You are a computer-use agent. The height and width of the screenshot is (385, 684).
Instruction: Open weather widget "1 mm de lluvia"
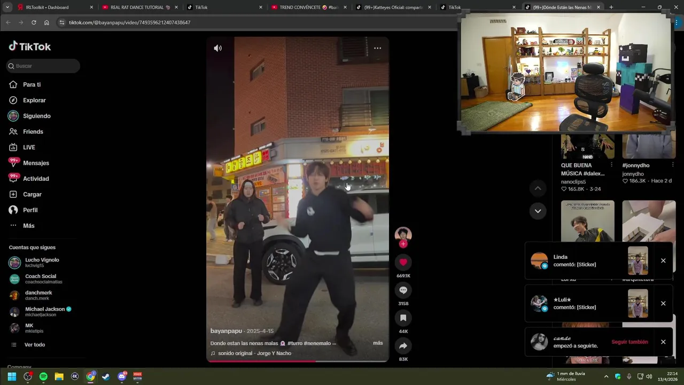pyautogui.click(x=566, y=376)
